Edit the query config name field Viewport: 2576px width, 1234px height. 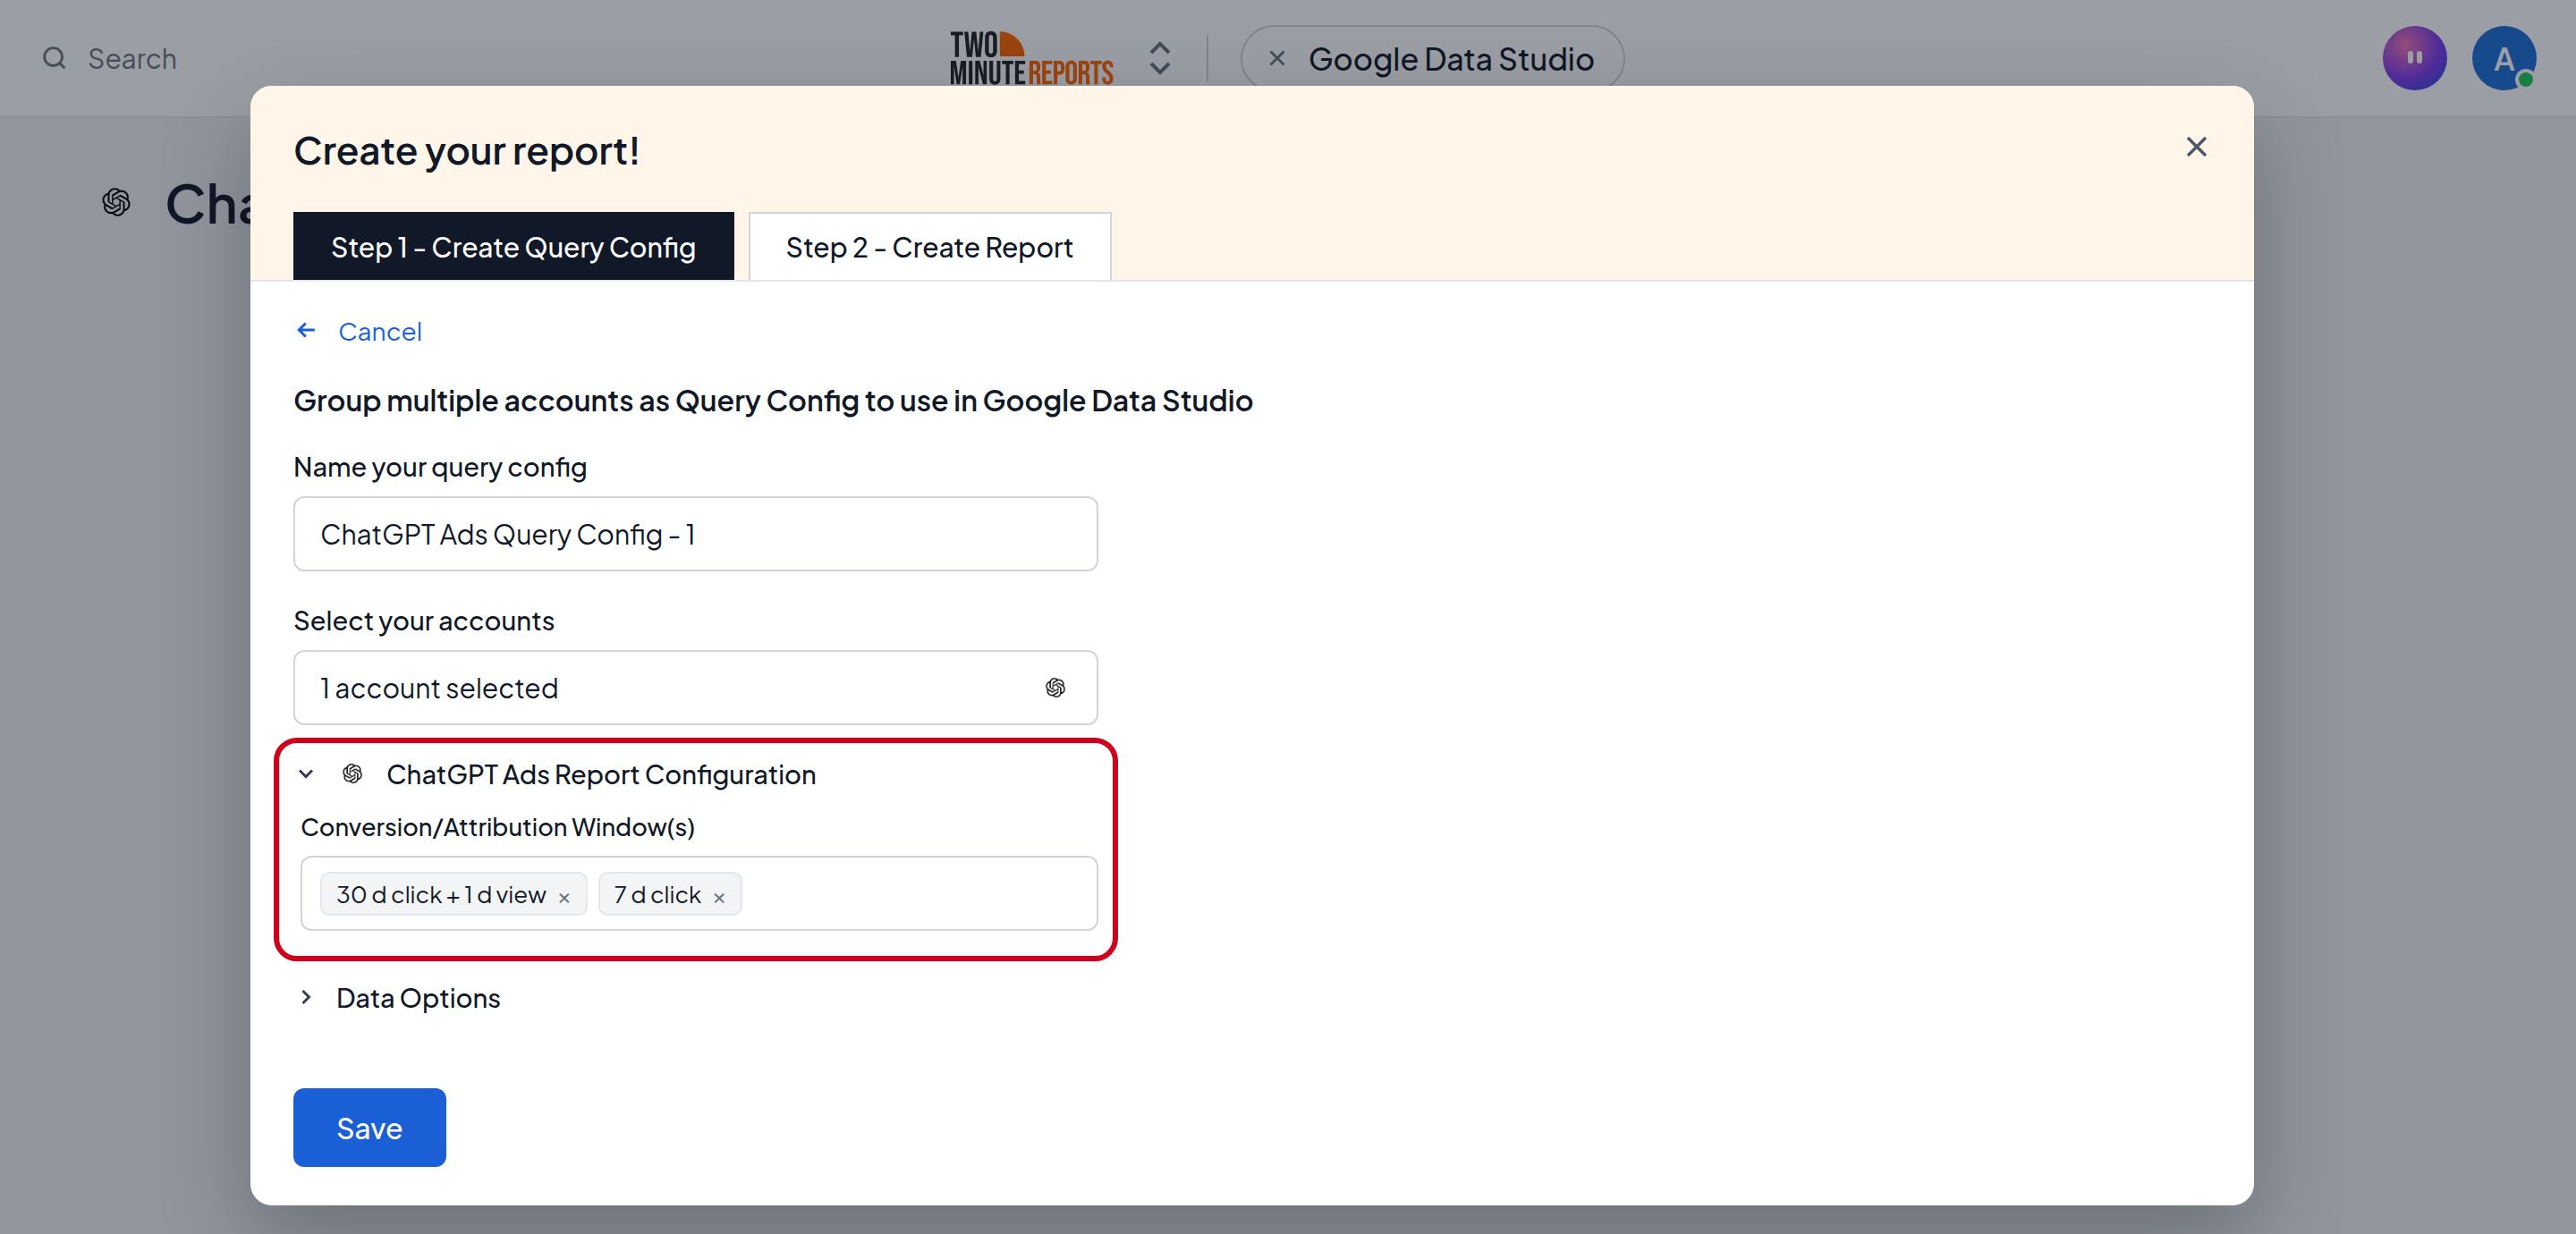tap(695, 534)
